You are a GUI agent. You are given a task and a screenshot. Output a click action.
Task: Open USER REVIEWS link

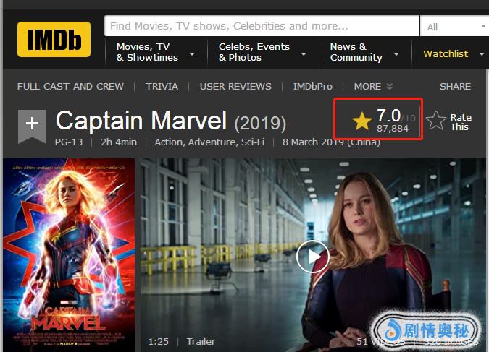pos(235,87)
